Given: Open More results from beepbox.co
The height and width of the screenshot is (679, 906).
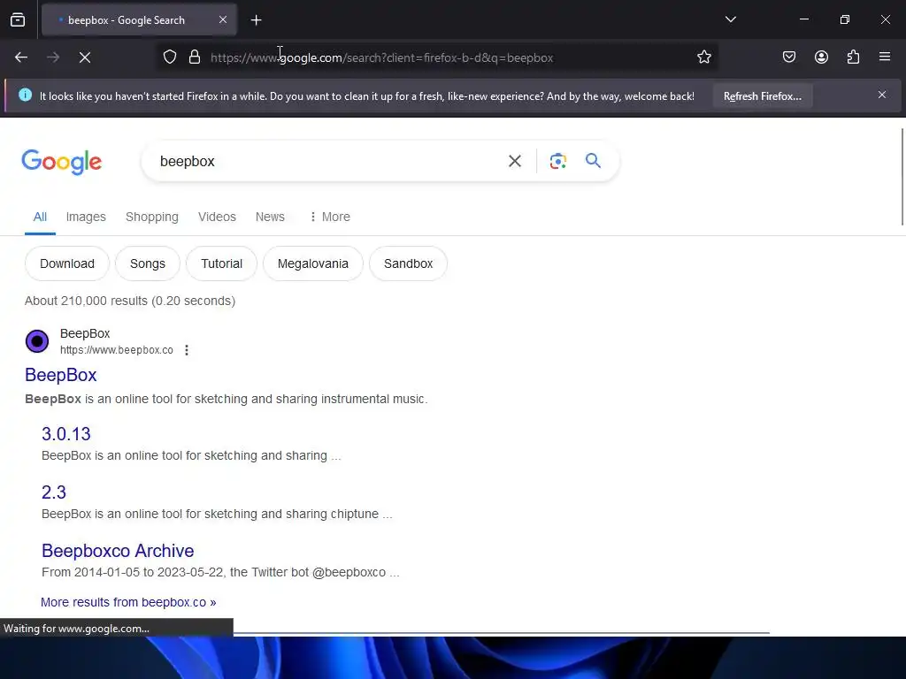Looking at the screenshot, I should coord(128,602).
